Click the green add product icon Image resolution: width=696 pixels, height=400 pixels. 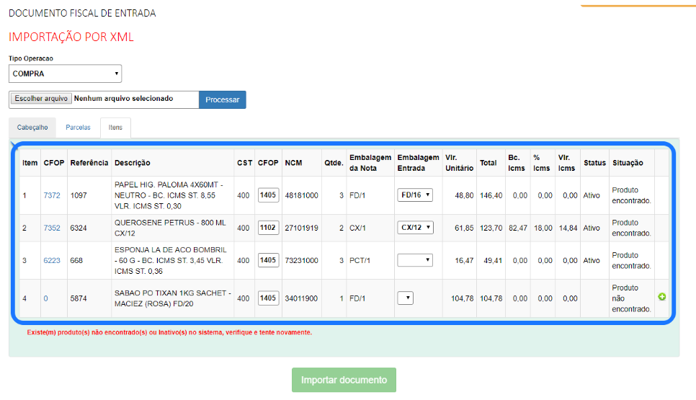661,297
